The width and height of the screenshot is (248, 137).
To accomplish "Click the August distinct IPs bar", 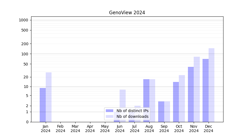I will coord(146,101).
